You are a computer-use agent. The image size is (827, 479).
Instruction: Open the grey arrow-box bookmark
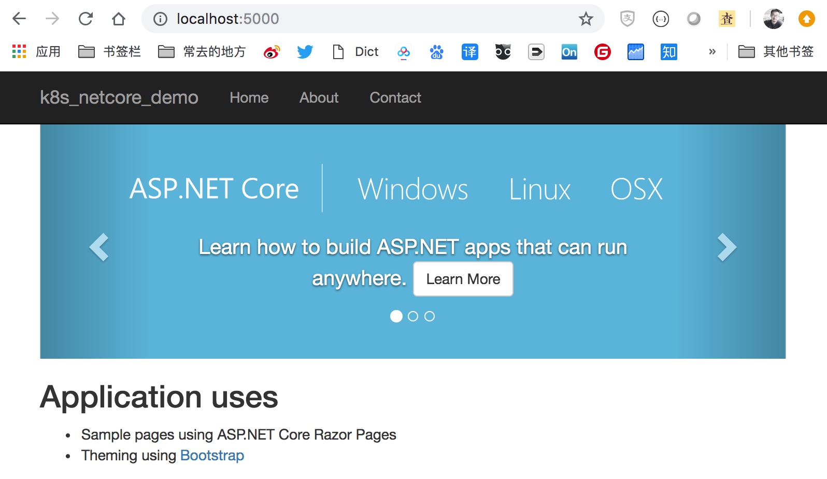click(x=536, y=52)
